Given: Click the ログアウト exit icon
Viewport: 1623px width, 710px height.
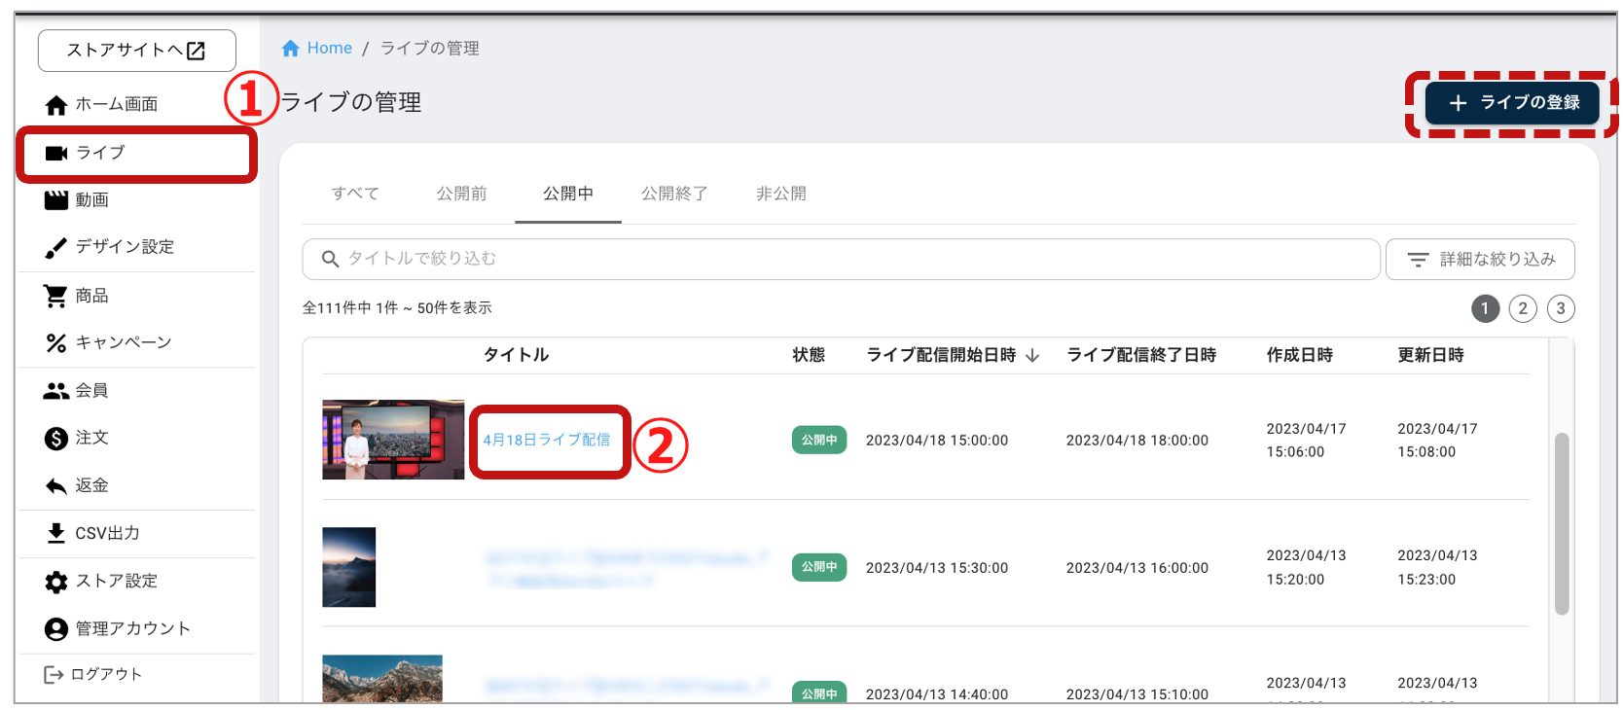Looking at the screenshot, I should coord(54,675).
